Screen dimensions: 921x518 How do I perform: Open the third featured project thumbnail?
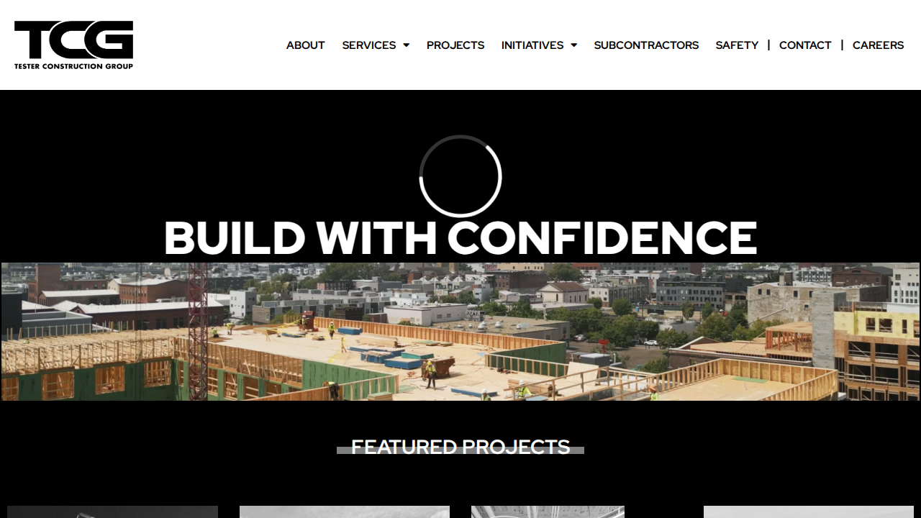point(548,512)
